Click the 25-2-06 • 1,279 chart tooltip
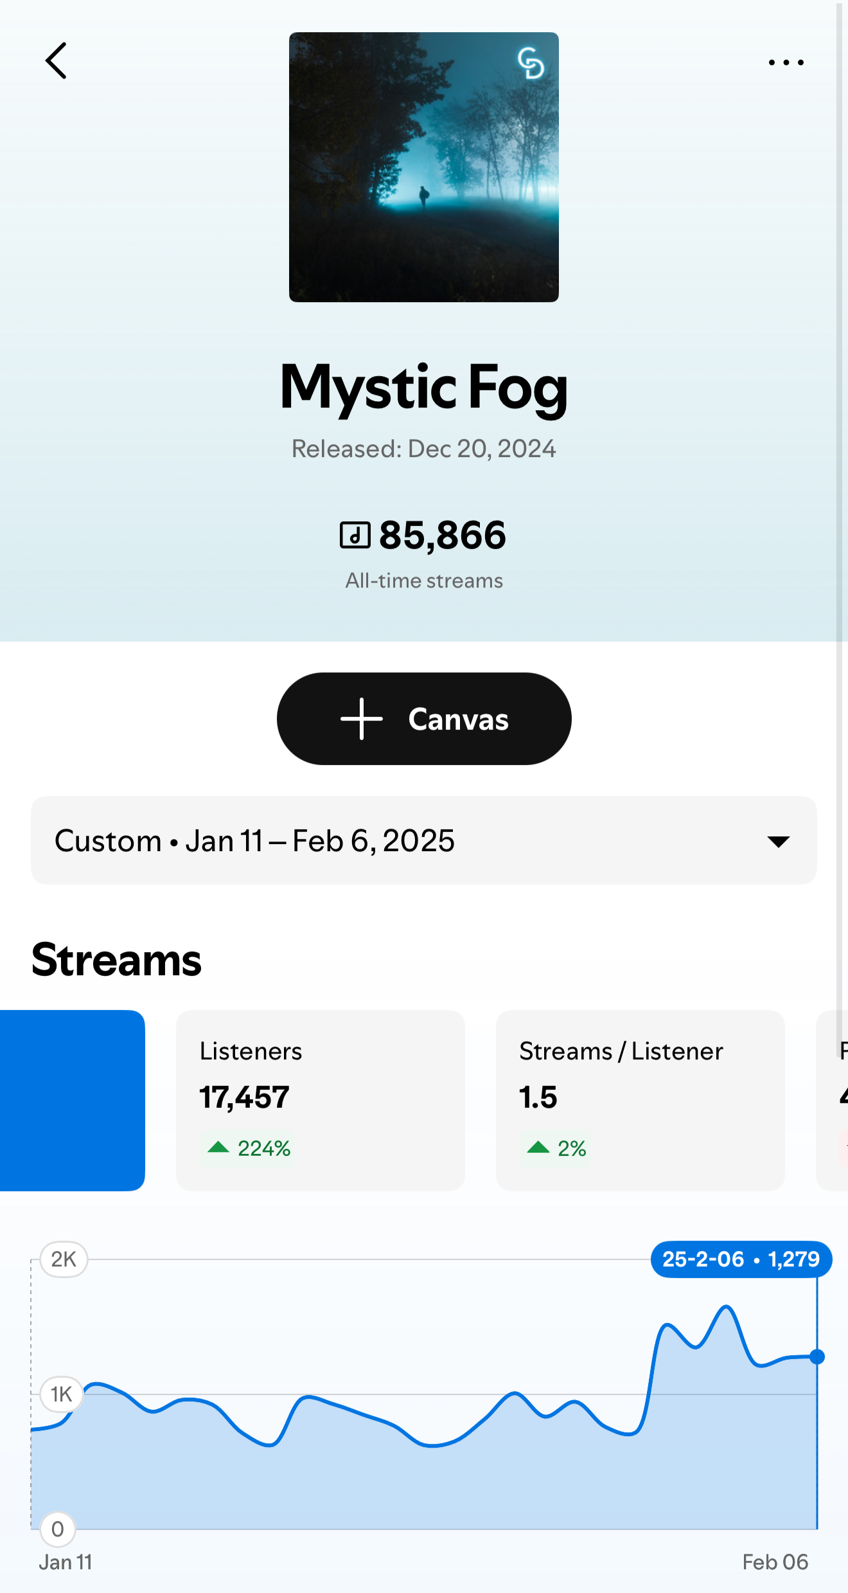Image resolution: width=848 pixels, height=1593 pixels. 741,1259
